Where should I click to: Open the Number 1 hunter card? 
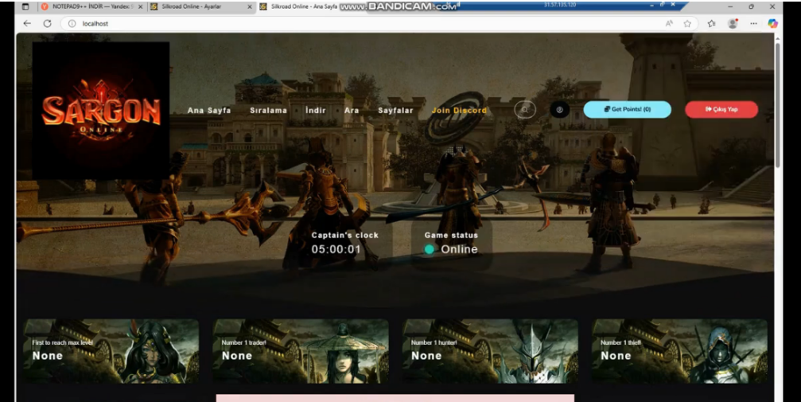[x=490, y=351]
